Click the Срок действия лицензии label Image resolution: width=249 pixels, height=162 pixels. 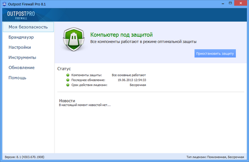point(89,85)
